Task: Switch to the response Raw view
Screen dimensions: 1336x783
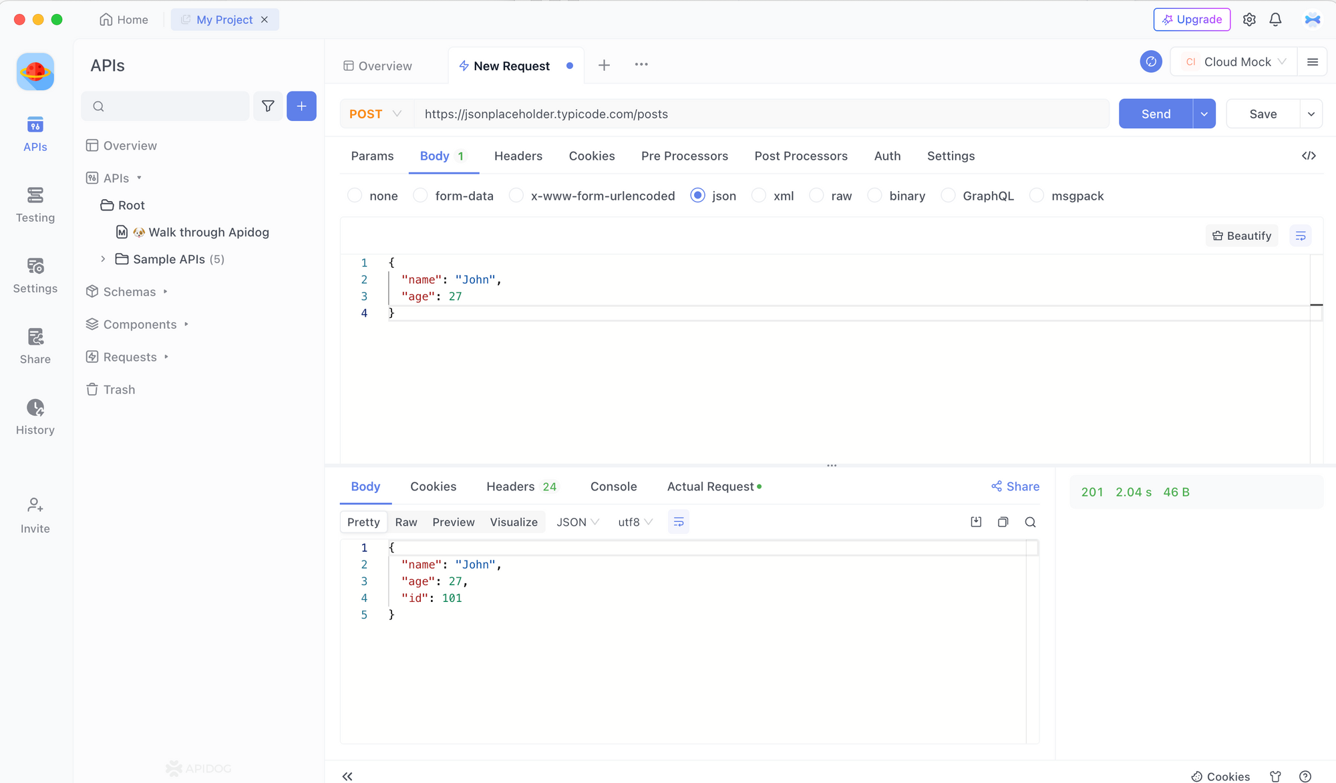Action: tap(406, 522)
